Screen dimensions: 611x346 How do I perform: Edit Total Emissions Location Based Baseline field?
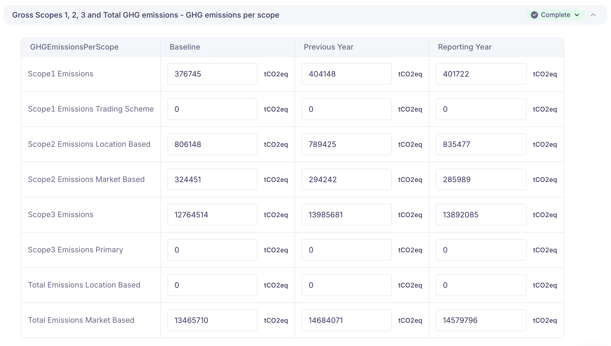212,285
